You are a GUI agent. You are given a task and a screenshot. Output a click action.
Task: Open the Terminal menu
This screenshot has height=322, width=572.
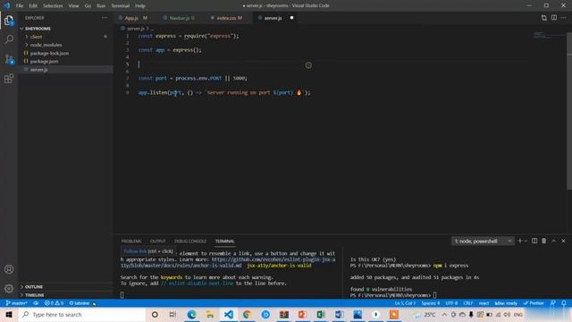(x=121, y=6)
